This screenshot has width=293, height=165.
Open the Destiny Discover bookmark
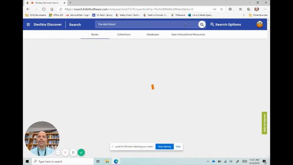(x=156, y=15)
